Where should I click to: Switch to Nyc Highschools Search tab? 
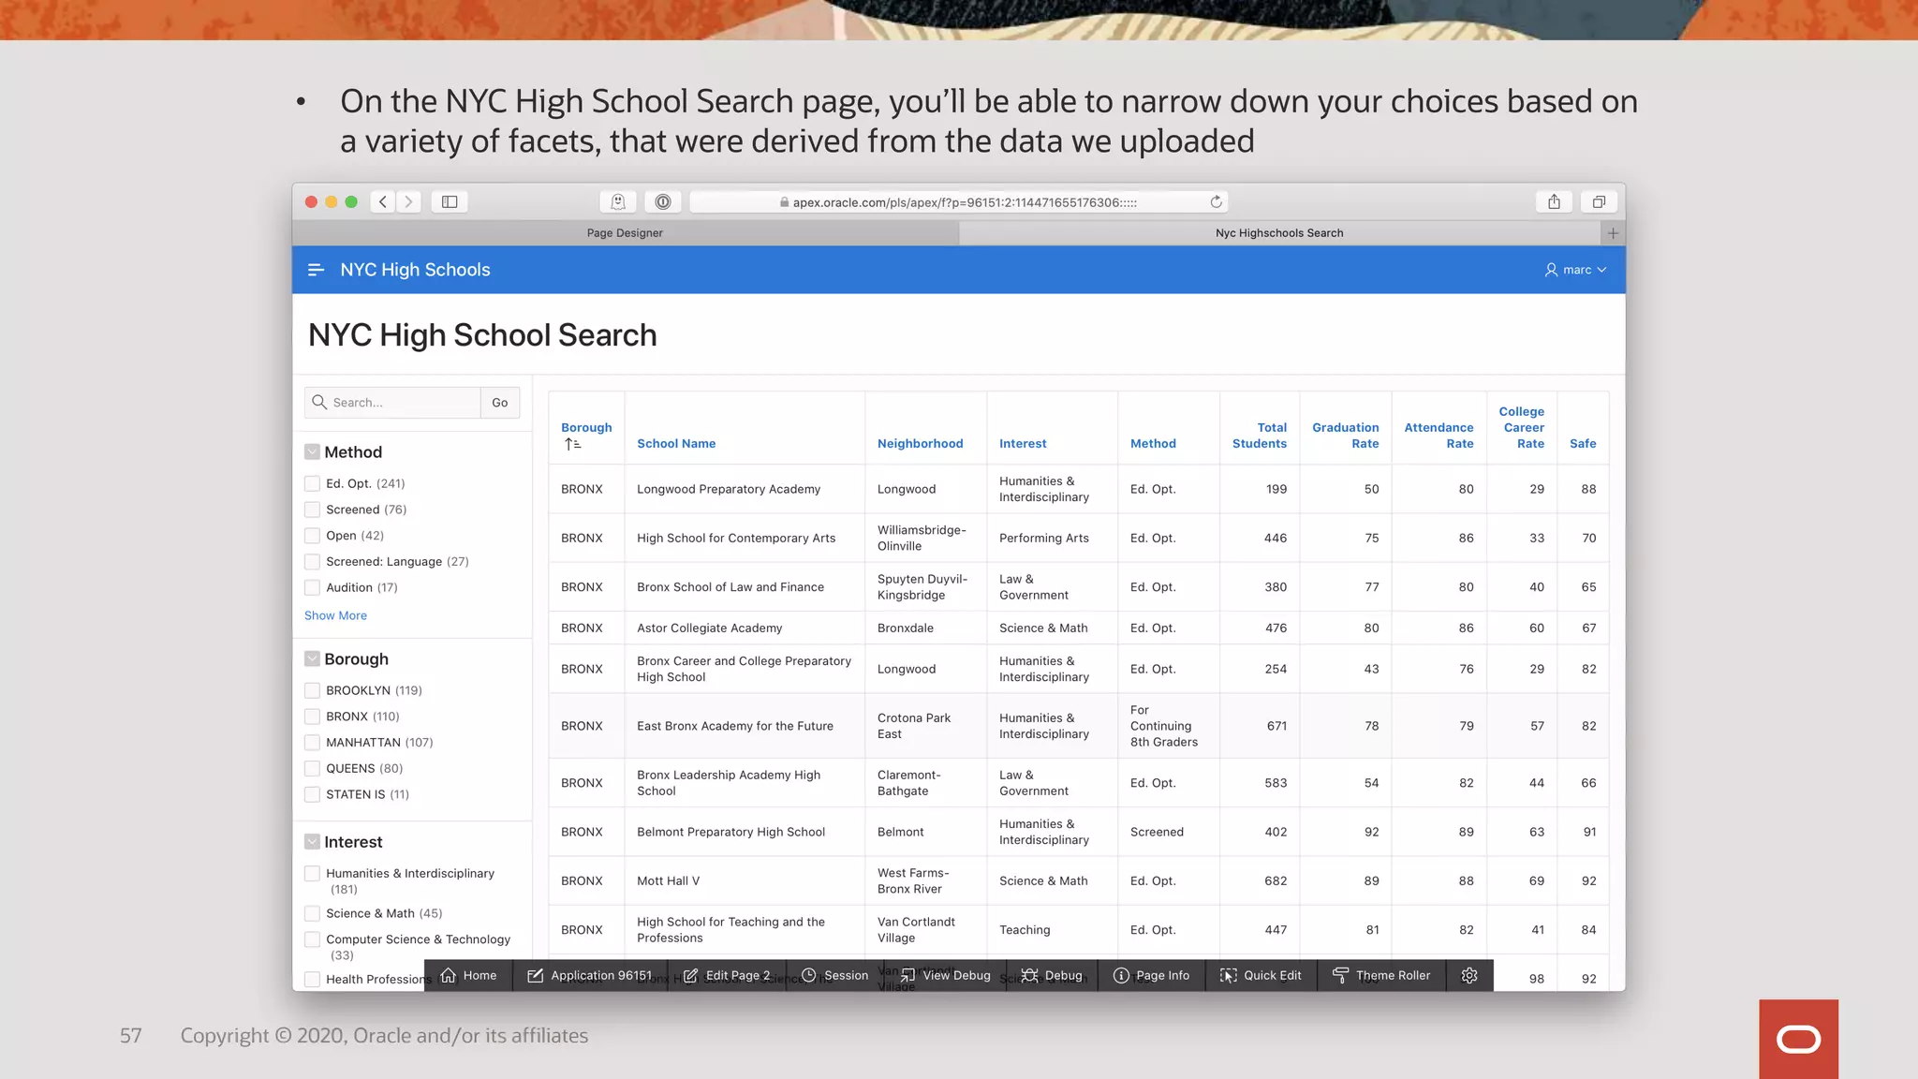(x=1279, y=233)
